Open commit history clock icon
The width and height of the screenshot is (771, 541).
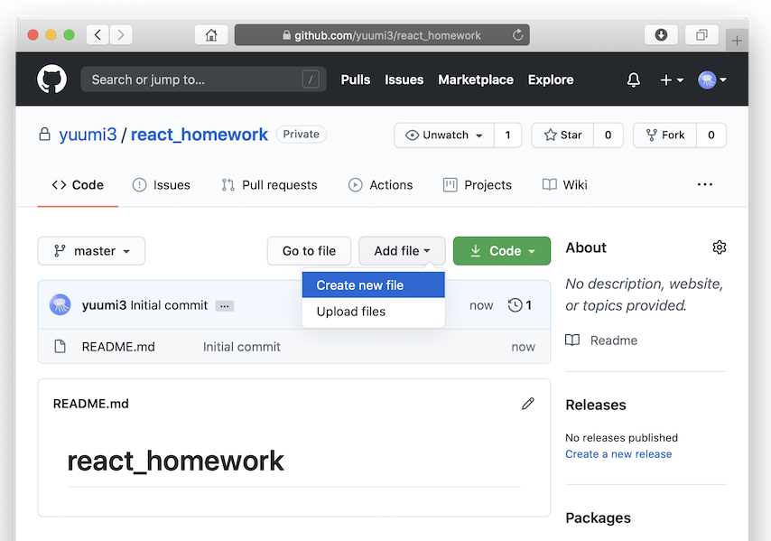coord(515,305)
